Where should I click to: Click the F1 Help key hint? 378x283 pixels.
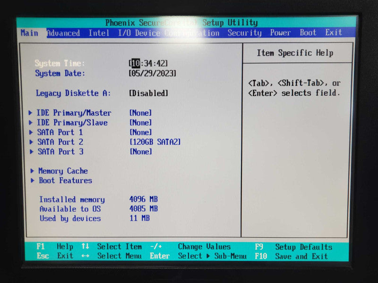click(x=55, y=246)
